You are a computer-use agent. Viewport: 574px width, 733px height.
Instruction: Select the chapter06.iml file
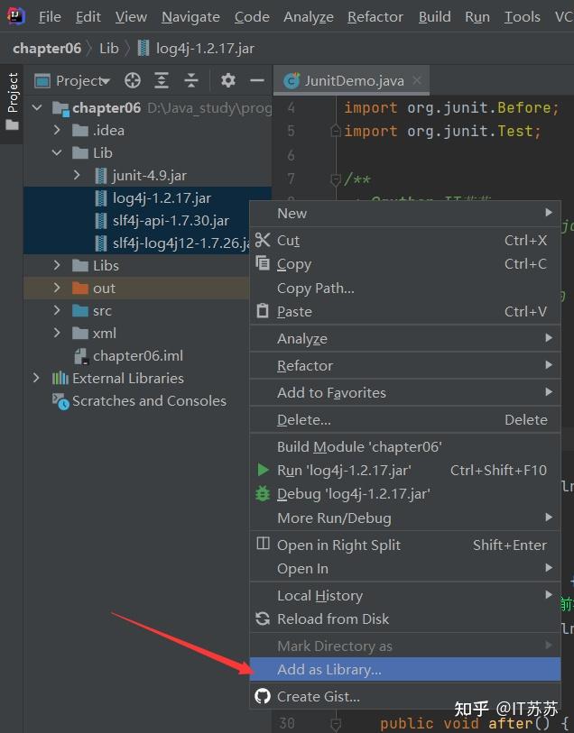[x=137, y=355]
